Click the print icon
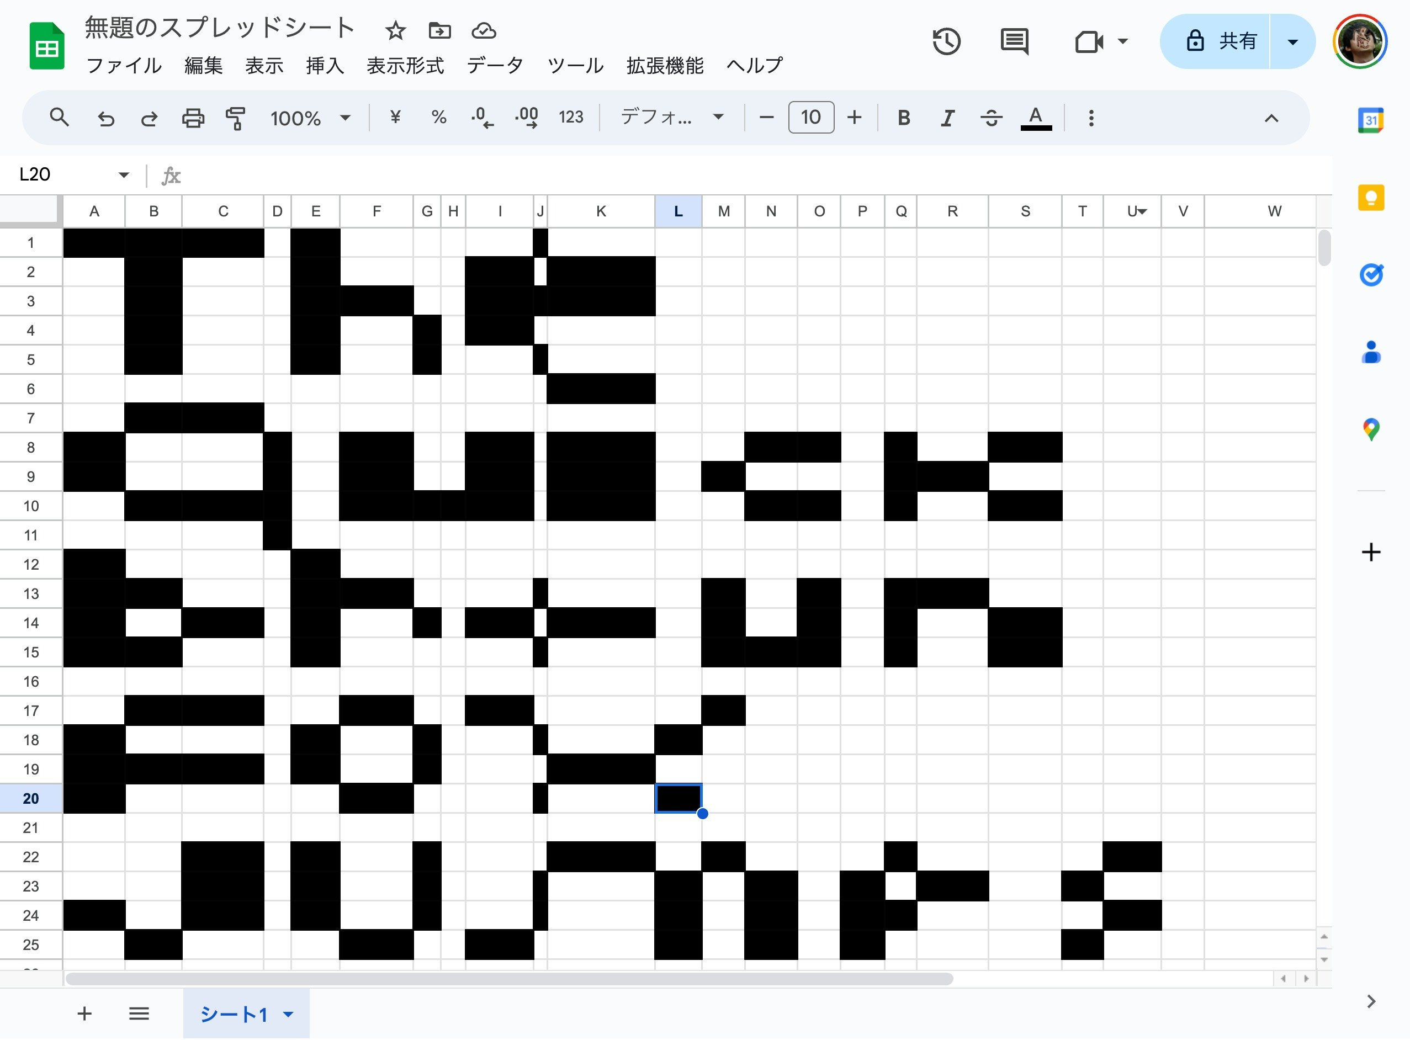This screenshot has width=1410, height=1040. point(193,118)
